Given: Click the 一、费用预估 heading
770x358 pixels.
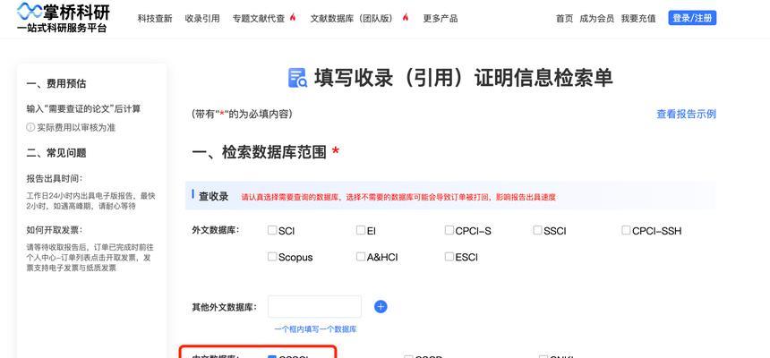Looking at the screenshot, I should click(56, 84).
